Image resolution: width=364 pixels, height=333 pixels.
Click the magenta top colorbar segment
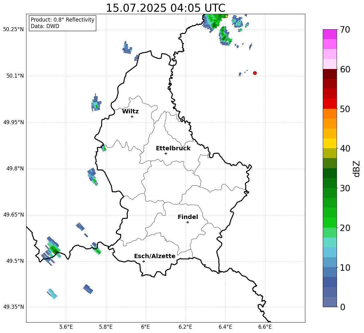point(330,34)
